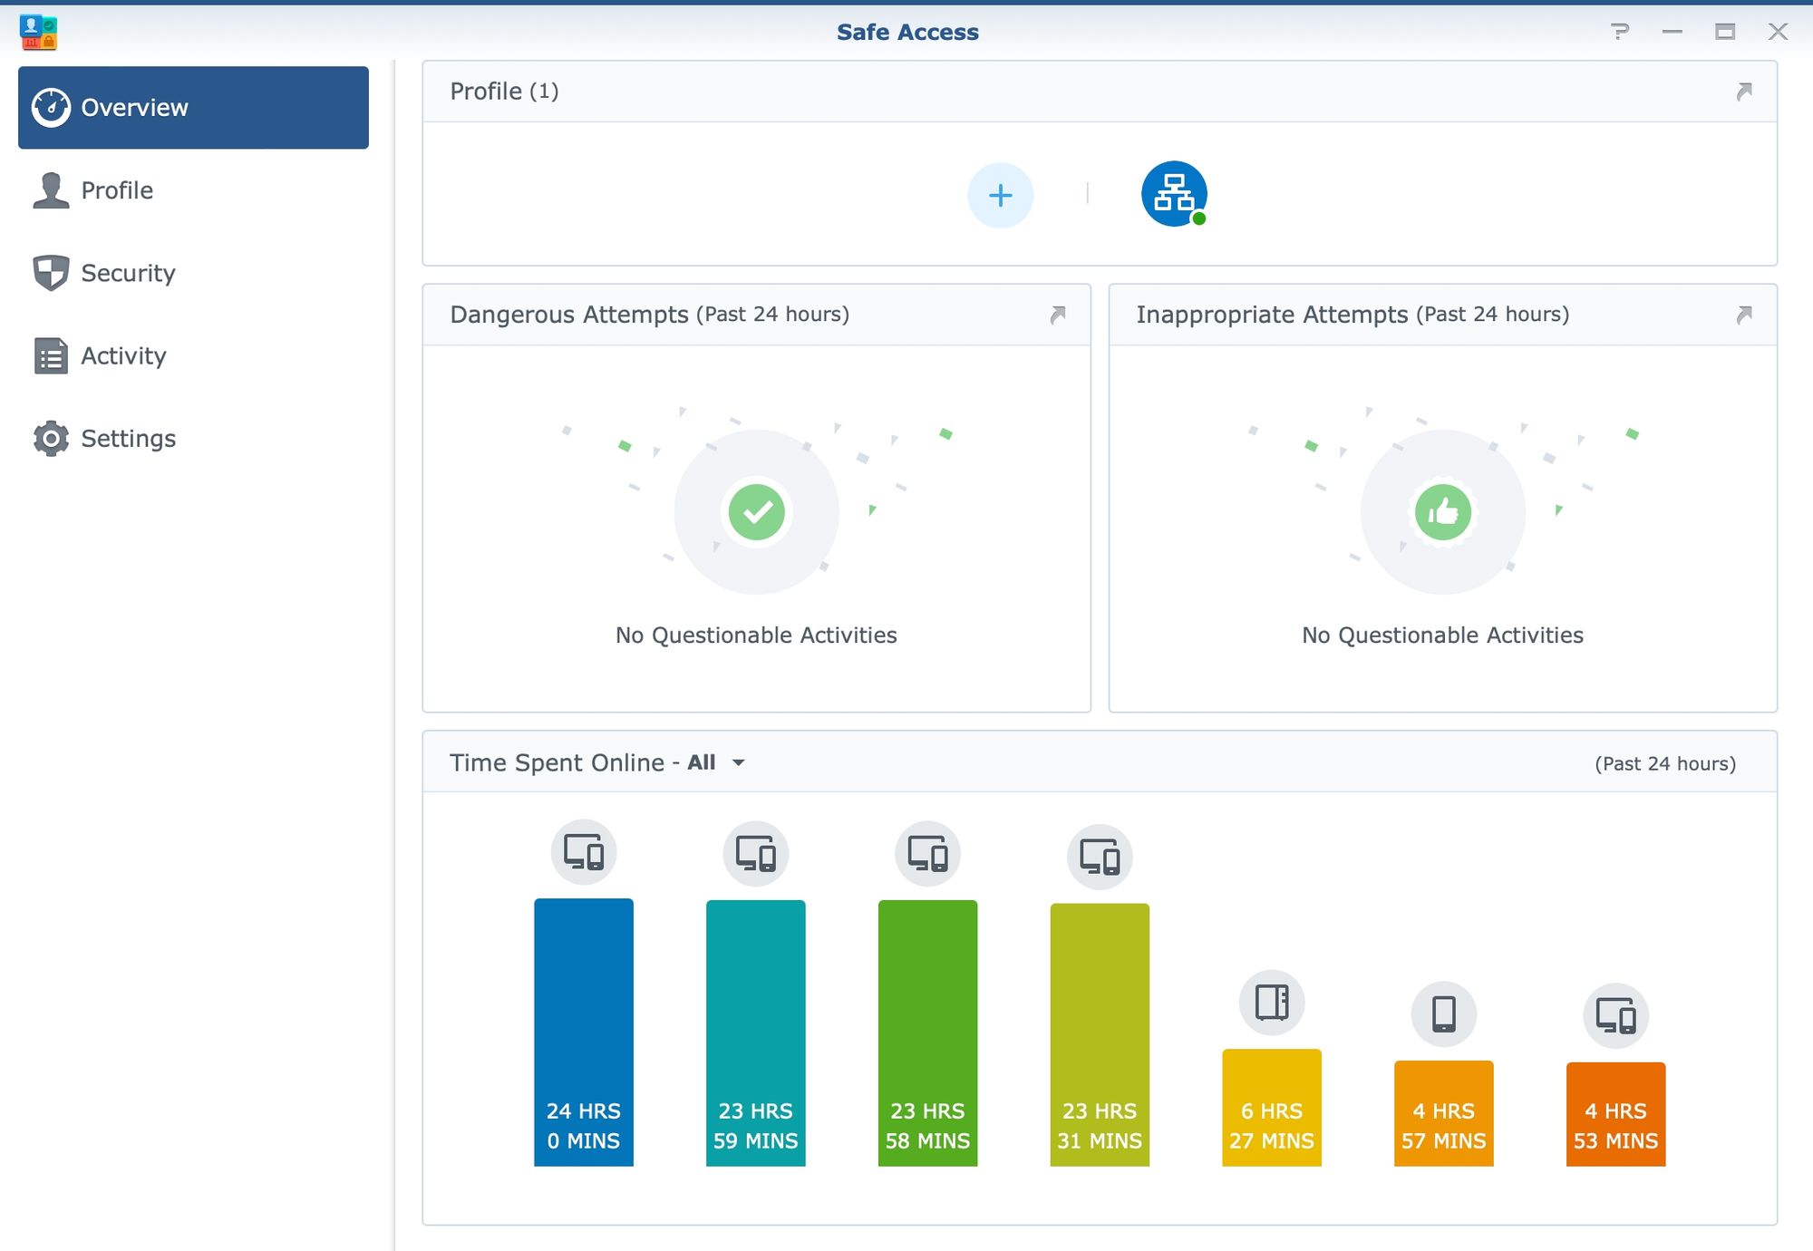Click the Overview gauge icon
The height and width of the screenshot is (1251, 1813).
pyautogui.click(x=51, y=107)
